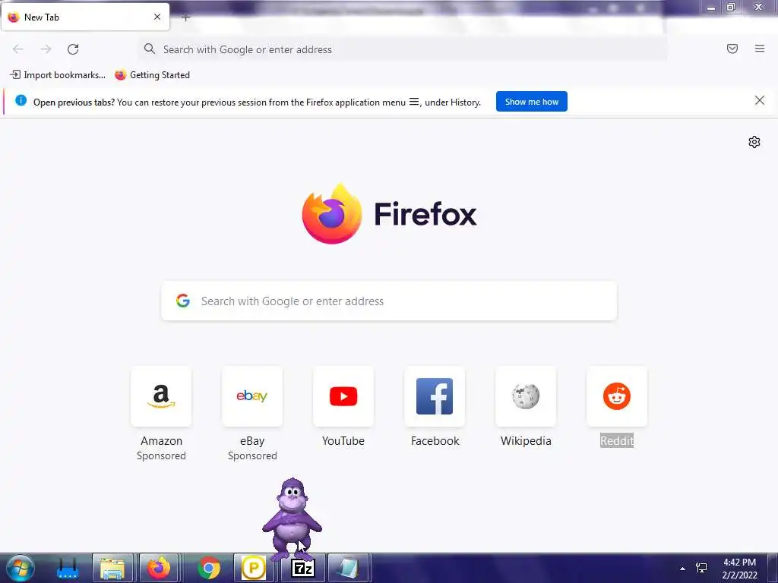
Task: Open new tab personalize settings gear
Action: 754,142
